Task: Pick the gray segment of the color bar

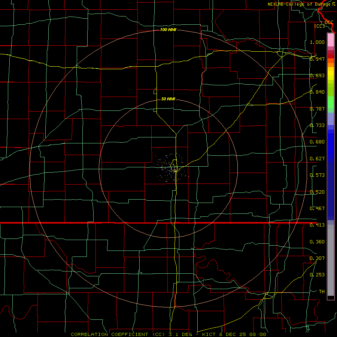Action: (331, 260)
